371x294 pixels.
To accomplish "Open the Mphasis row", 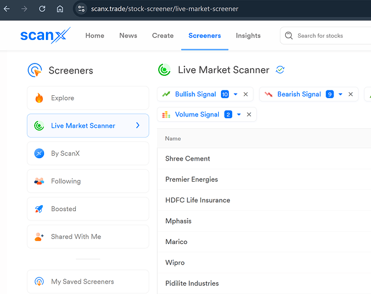I will 264,221.
